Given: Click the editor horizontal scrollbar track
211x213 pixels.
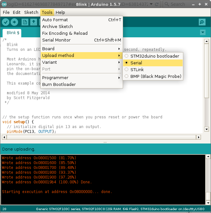Looking at the screenshot, I should coord(101,137).
